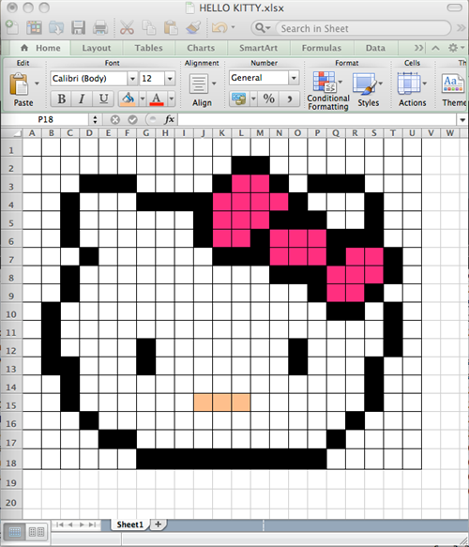Collapse the ribbon with the caret
This screenshot has width=469, height=547.
click(x=435, y=48)
